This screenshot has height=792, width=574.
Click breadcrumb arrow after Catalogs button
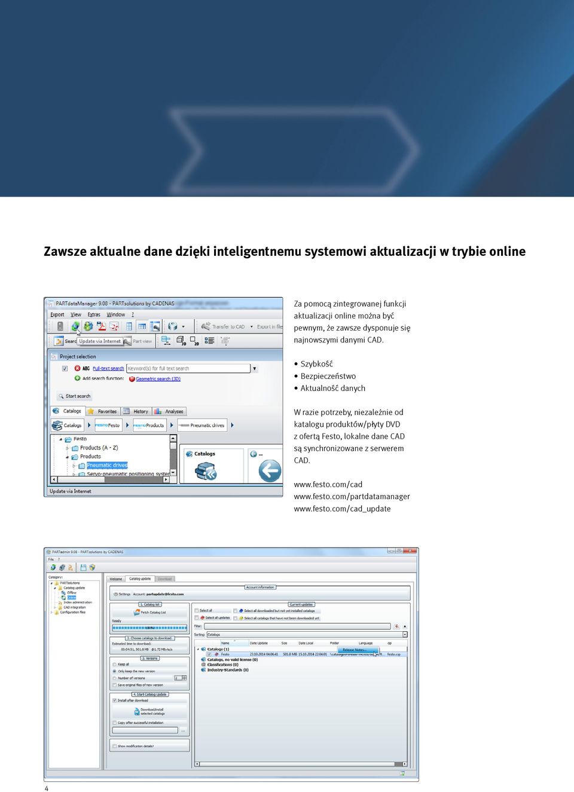[x=89, y=425]
